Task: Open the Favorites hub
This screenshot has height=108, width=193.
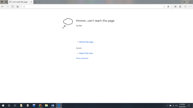Action: coord(175,6)
